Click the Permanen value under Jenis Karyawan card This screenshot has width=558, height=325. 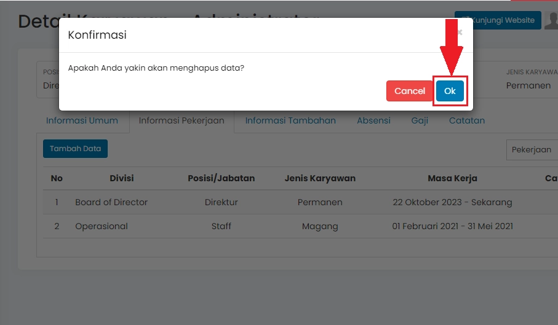tap(528, 85)
